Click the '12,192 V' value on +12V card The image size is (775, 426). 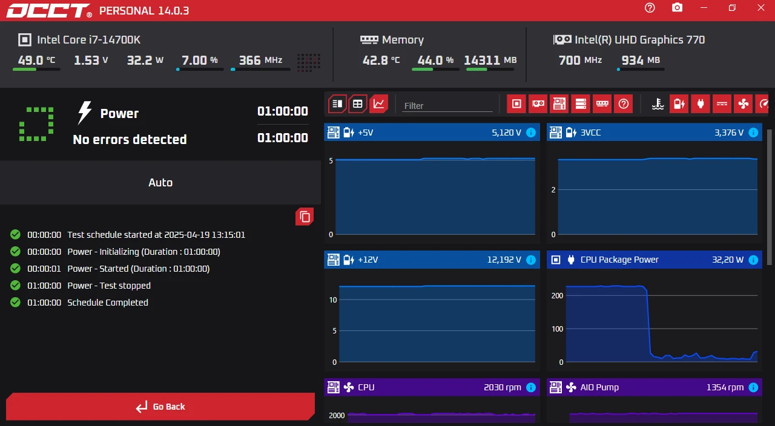(x=504, y=260)
